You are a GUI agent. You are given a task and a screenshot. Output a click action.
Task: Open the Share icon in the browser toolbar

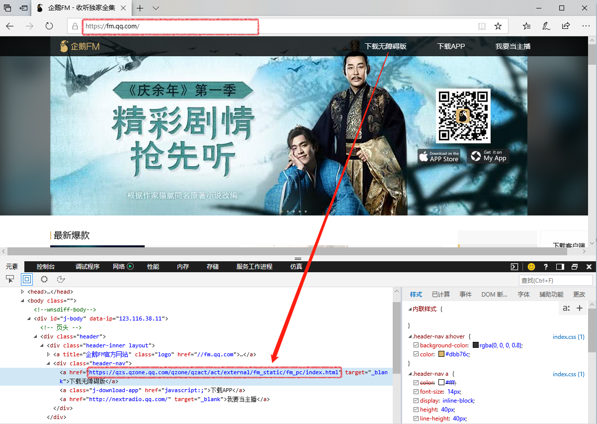pyautogui.click(x=566, y=26)
